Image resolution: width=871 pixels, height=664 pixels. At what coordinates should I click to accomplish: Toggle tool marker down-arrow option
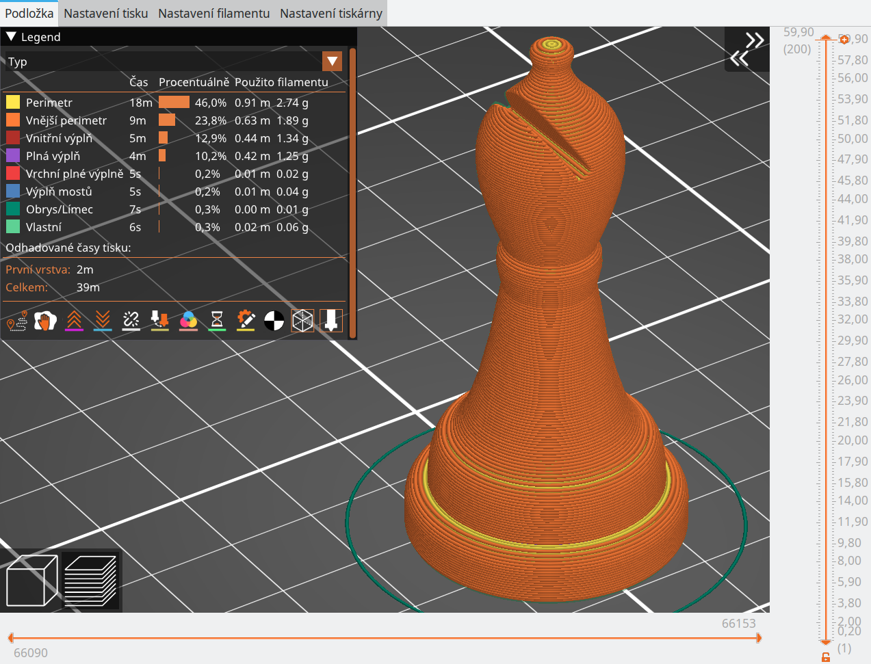[331, 320]
